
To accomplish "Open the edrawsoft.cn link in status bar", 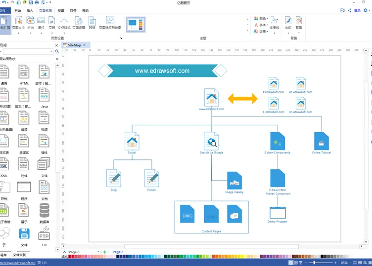I will pos(18,263).
